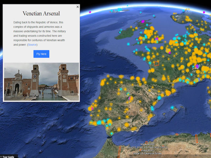This screenshot has width=211, height=158.
Task: Click the magenta marker on the horizon near Iceland
Action: [90, 12]
